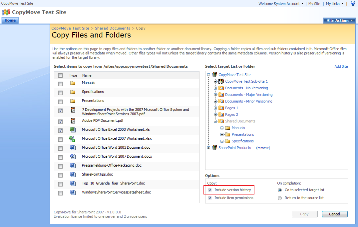Click Pressemeldung-Office-Packaging.doc file icon
Image resolution: width=358 pixels, height=227 pixels.
click(x=73, y=166)
